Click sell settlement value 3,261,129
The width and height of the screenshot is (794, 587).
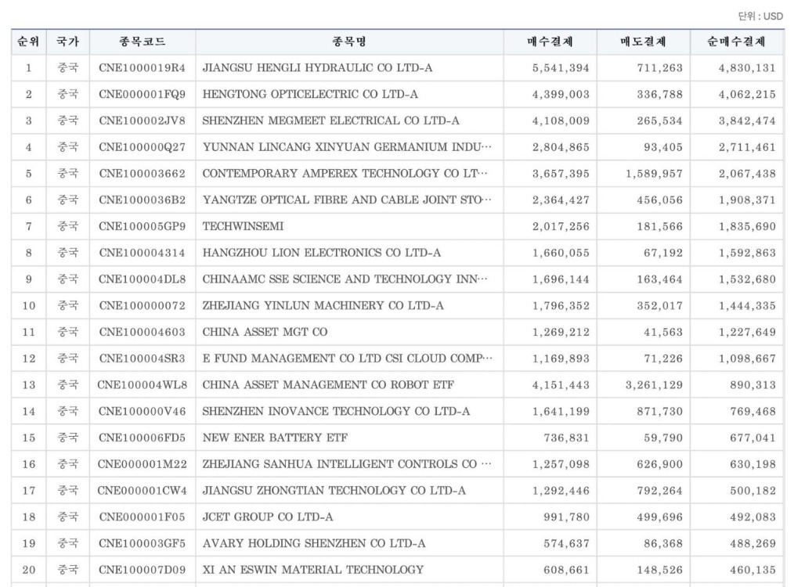[x=655, y=384]
